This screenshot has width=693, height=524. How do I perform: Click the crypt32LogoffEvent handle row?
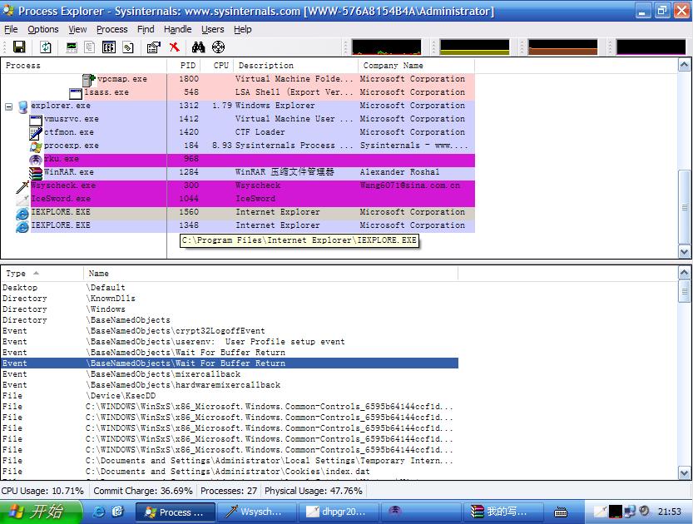(x=230, y=331)
